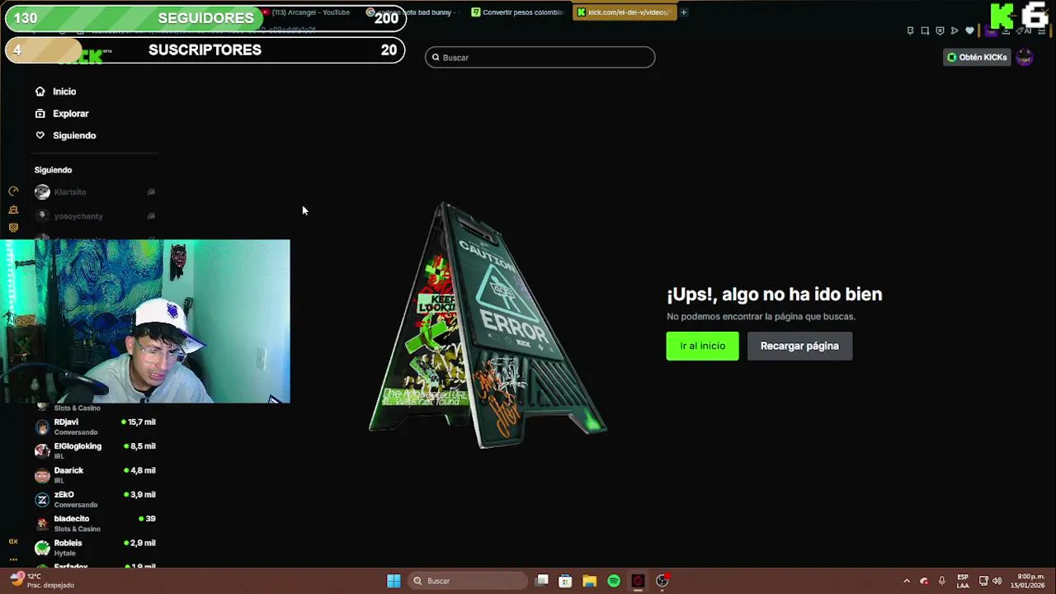Open Klartsito's offline channel in Siguiendo
Screen dimensions: 1056x594
click(95, 191)
